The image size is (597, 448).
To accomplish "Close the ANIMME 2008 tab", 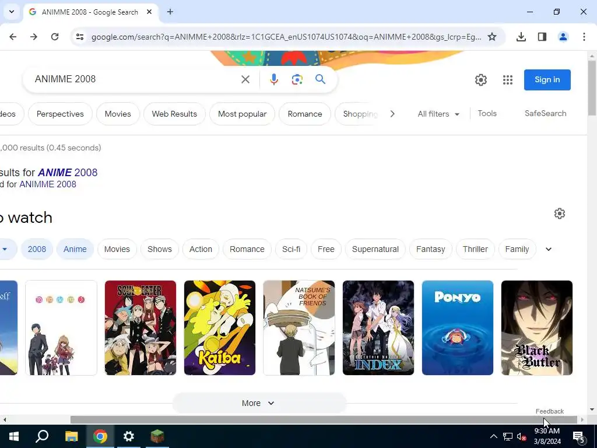I will tap(149, 12).
